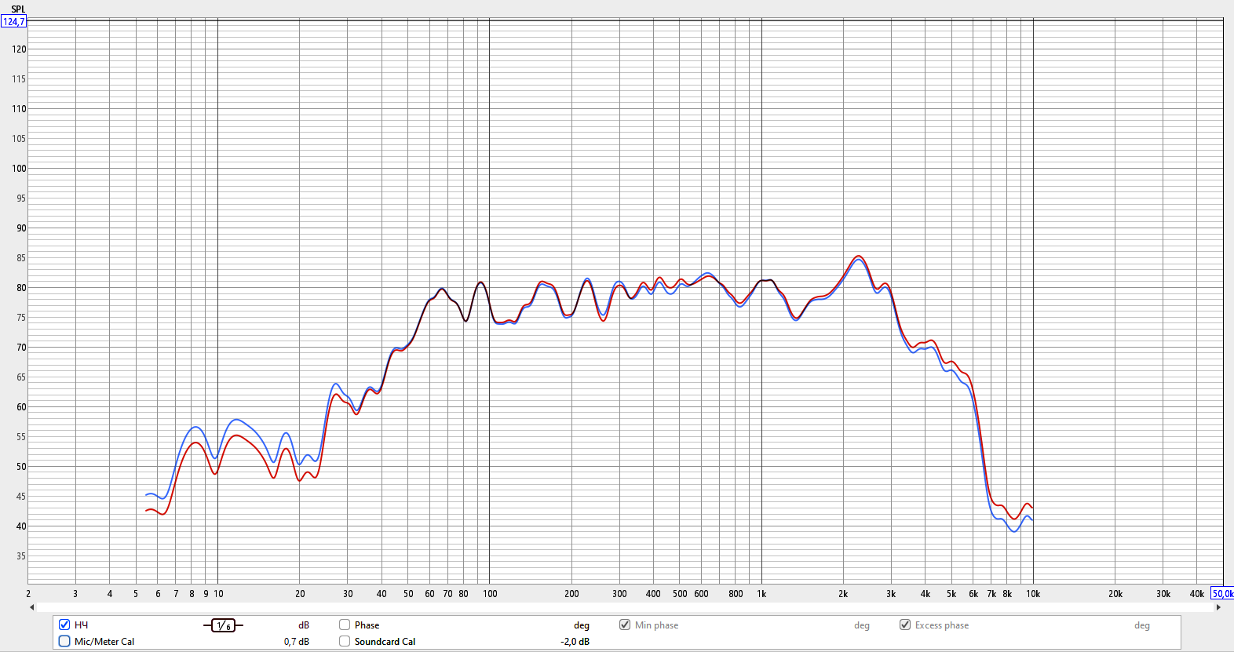The image size is (1234, 652).
Task: Click the 20 frequency axis label
Action: (300, 594)
